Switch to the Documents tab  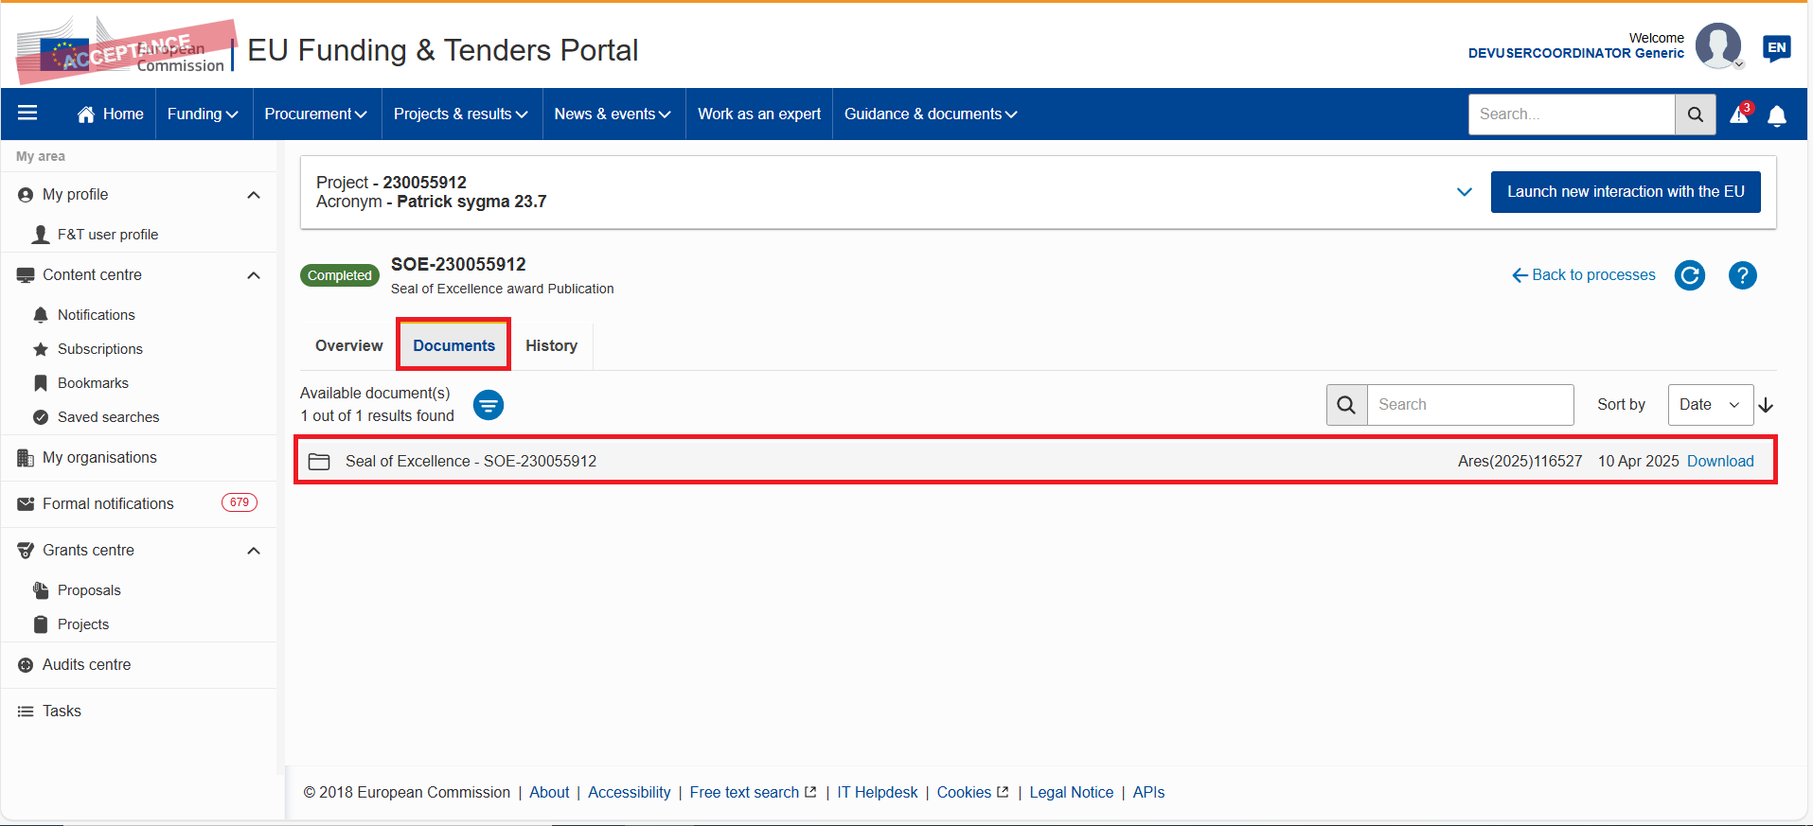pyautogui.click(x=454, y=346)
